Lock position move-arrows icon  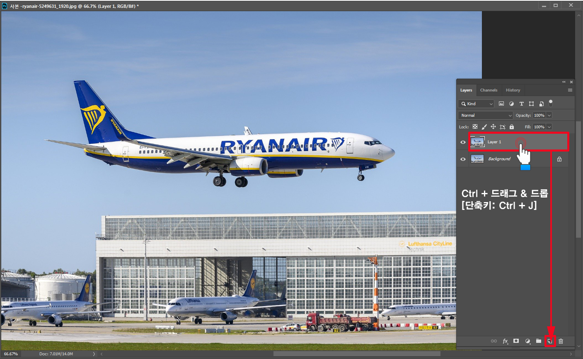click(x=493, y=127)
